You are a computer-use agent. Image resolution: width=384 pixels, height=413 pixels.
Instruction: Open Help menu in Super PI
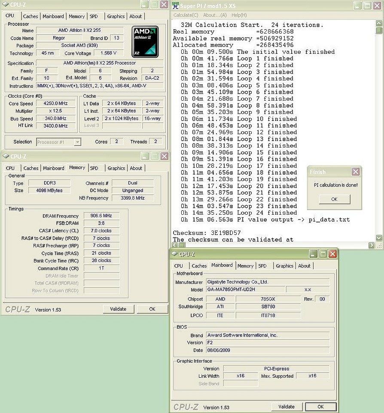pyautogui.click(x=239, y=15)
